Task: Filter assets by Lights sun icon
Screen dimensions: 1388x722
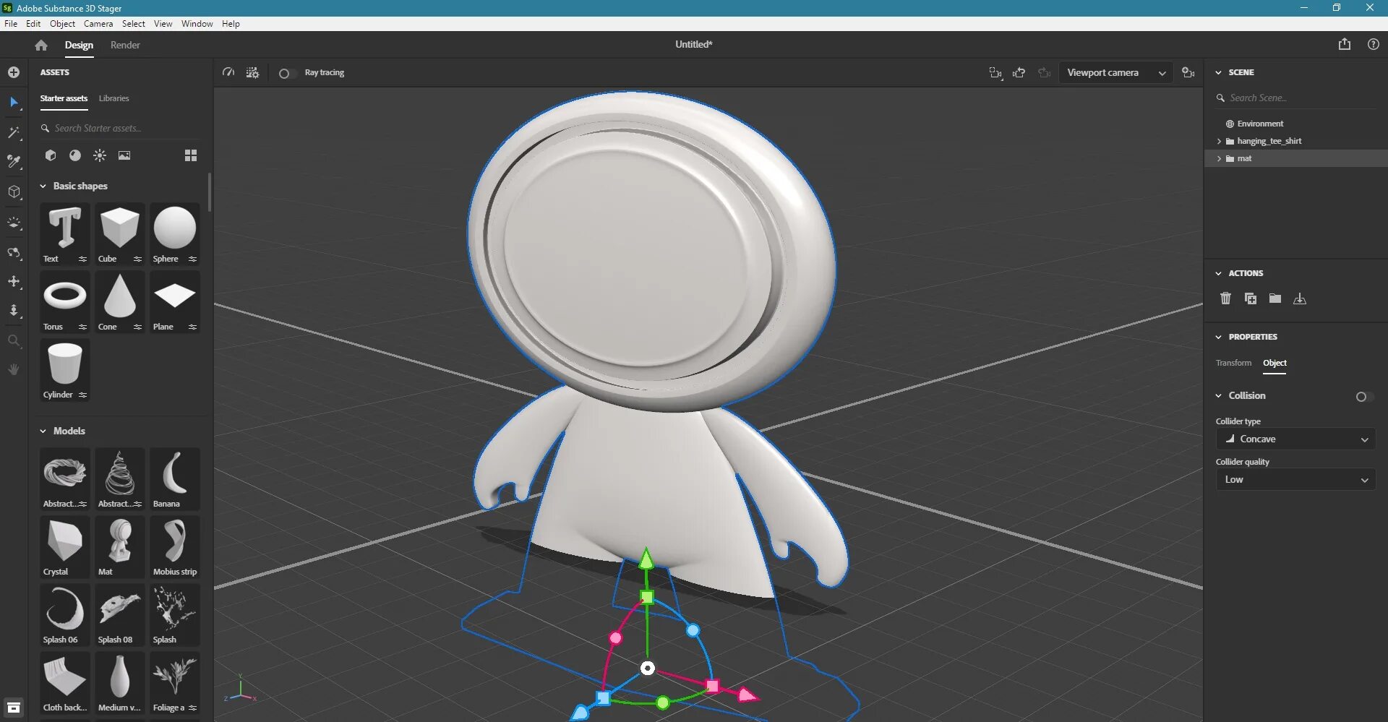Action: click(100, 155)
